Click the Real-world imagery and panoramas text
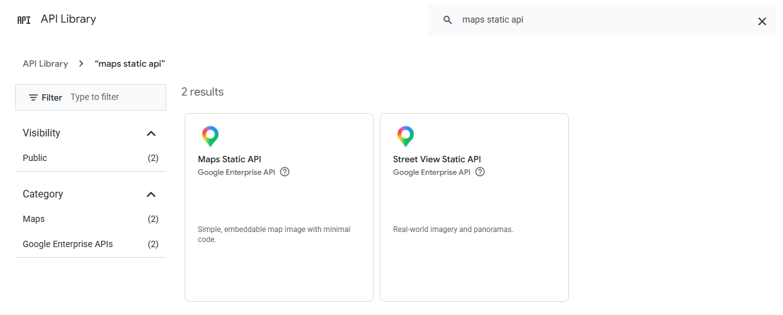 (454, 229)
